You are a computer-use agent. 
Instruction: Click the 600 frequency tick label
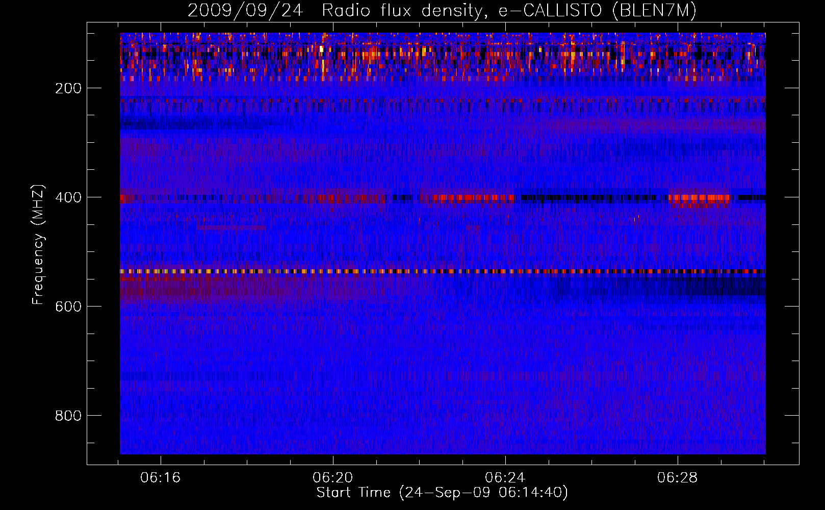tap(68, 307)
